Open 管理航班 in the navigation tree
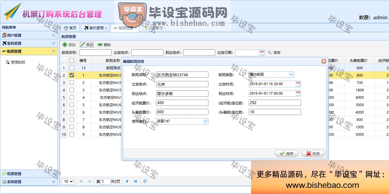The image size is (389, 194). click(16, 62)
